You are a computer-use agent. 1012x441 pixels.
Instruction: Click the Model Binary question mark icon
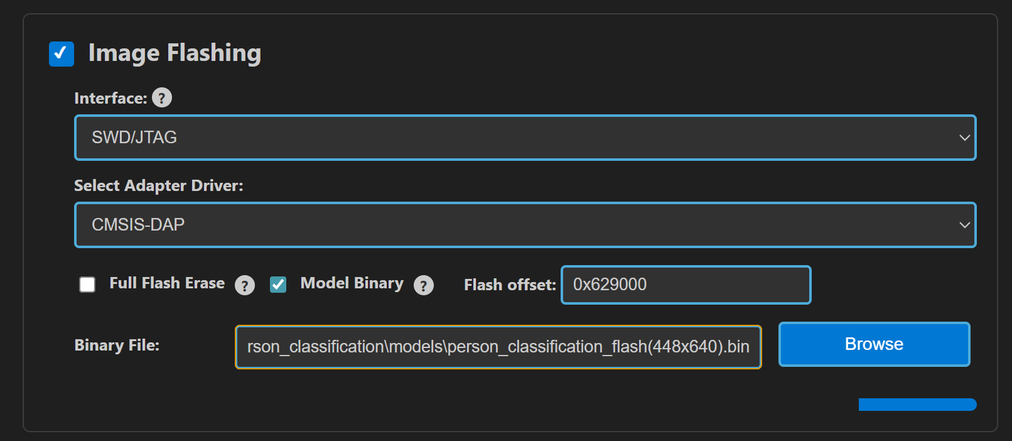[x=424, y=285]
